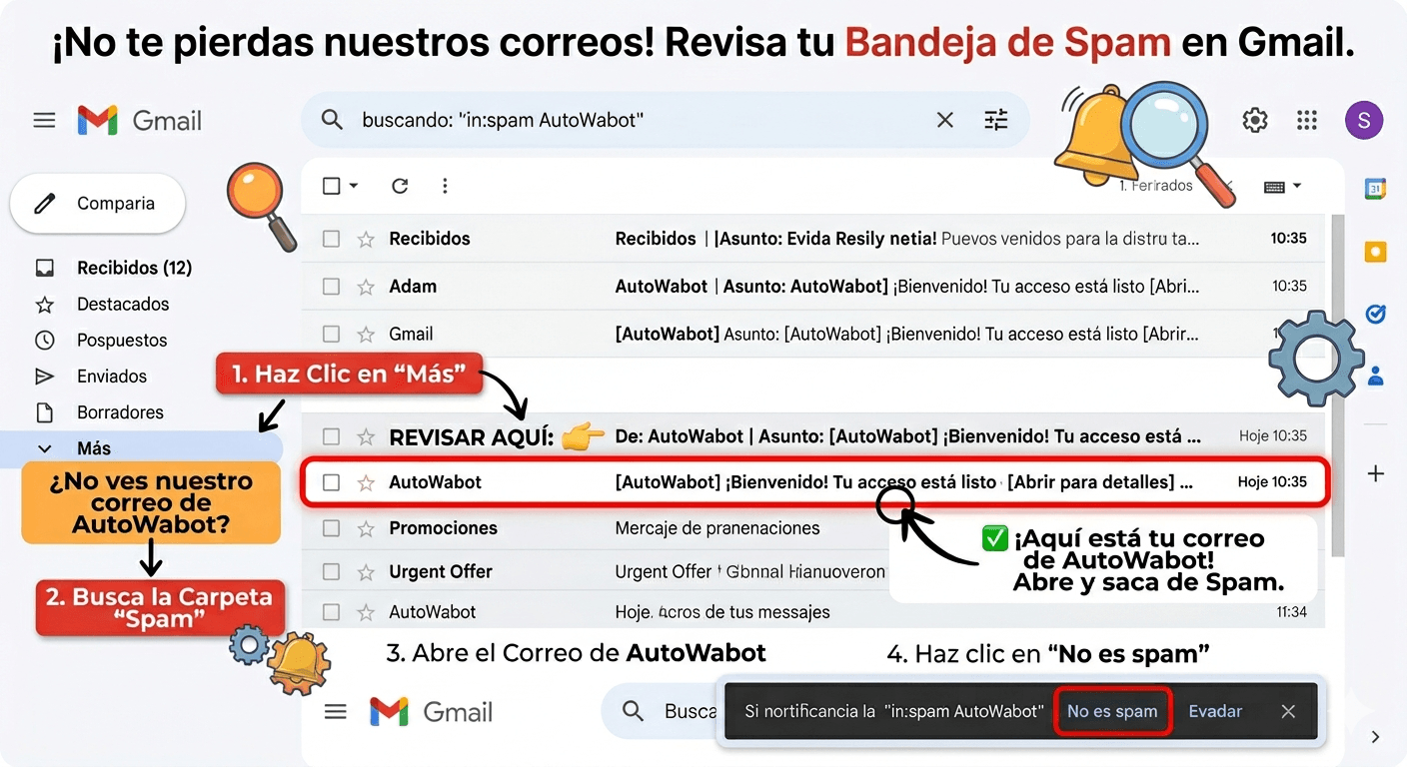The width and height of the screenshot is (1407, 767).
Task: Click the search icon before "buscando:" text
Action: click(332, 120)
